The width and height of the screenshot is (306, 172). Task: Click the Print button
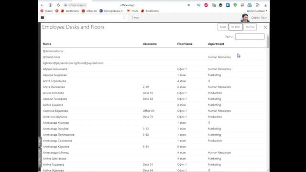[x=223, y=27]
